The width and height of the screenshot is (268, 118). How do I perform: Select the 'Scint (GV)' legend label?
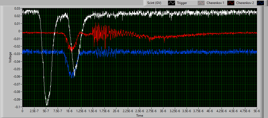pos(154,3)
